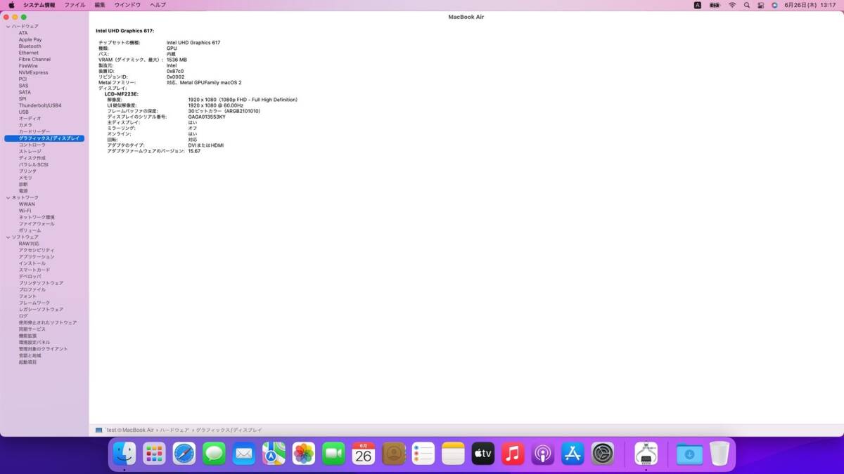Open the Trash in the dock
This screenshot has height=474, width=844.
click(720, 454)
